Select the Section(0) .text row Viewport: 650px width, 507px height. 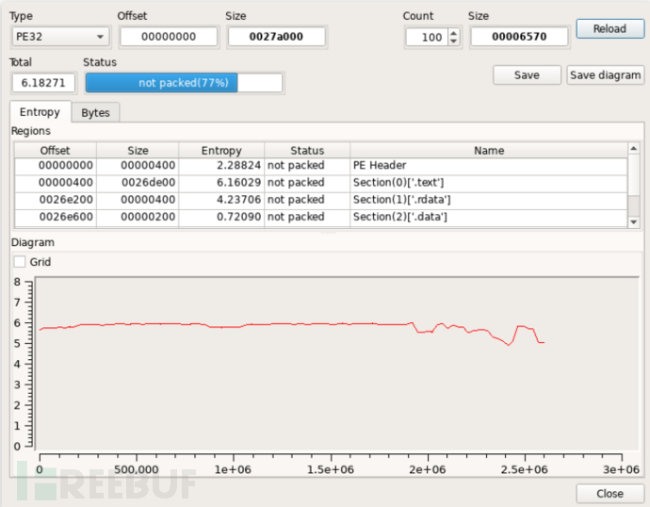(320, 182)
